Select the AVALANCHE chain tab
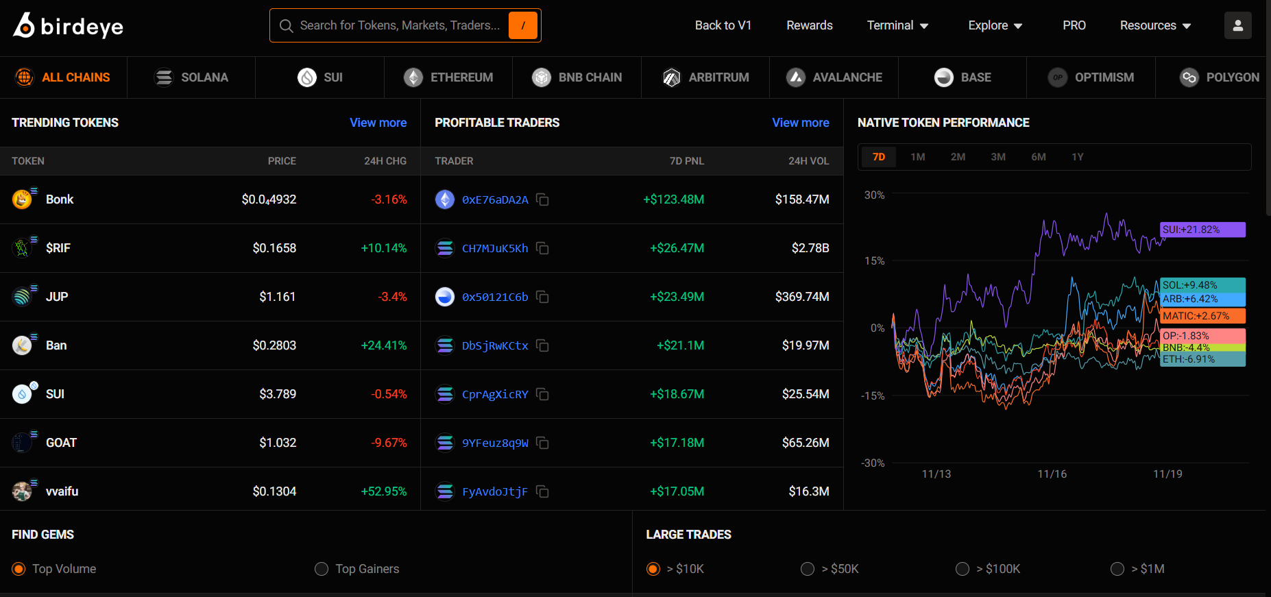The width and height of the screenshot is (1271, 597). pos(834,77)
